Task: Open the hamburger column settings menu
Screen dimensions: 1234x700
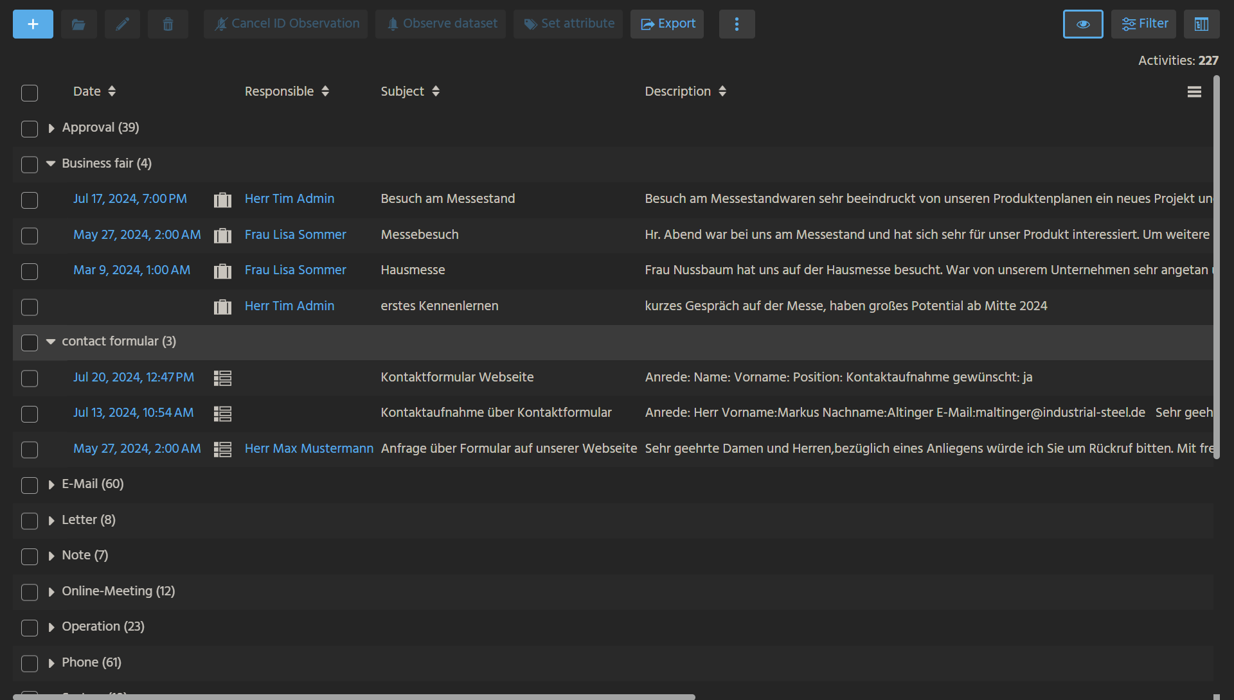Action: (1194, 92)
